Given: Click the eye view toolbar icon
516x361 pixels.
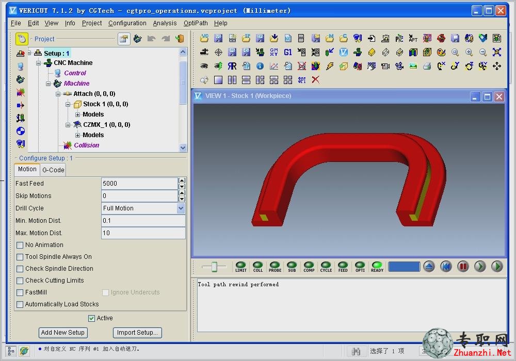Looking at the screenshot, I should [204, 66].
